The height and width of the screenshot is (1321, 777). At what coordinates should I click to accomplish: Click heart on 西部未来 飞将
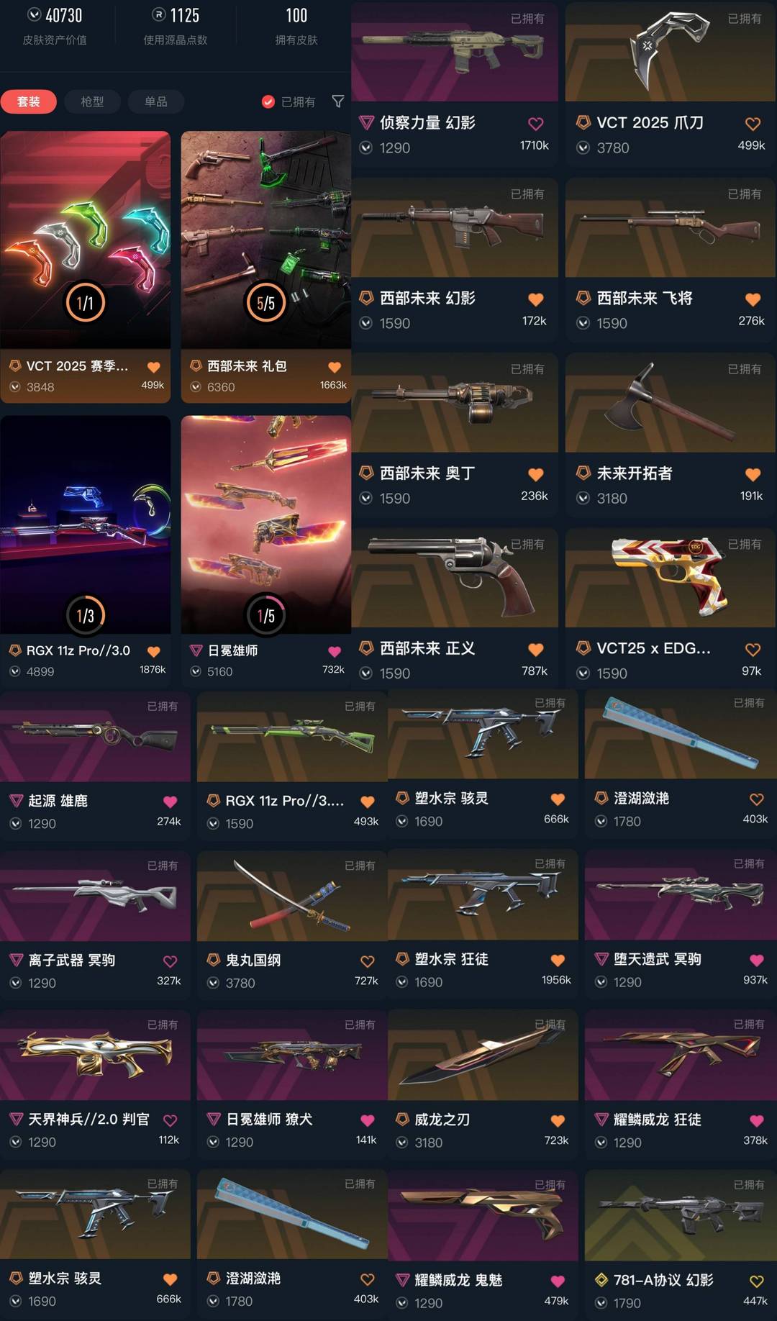753,299
